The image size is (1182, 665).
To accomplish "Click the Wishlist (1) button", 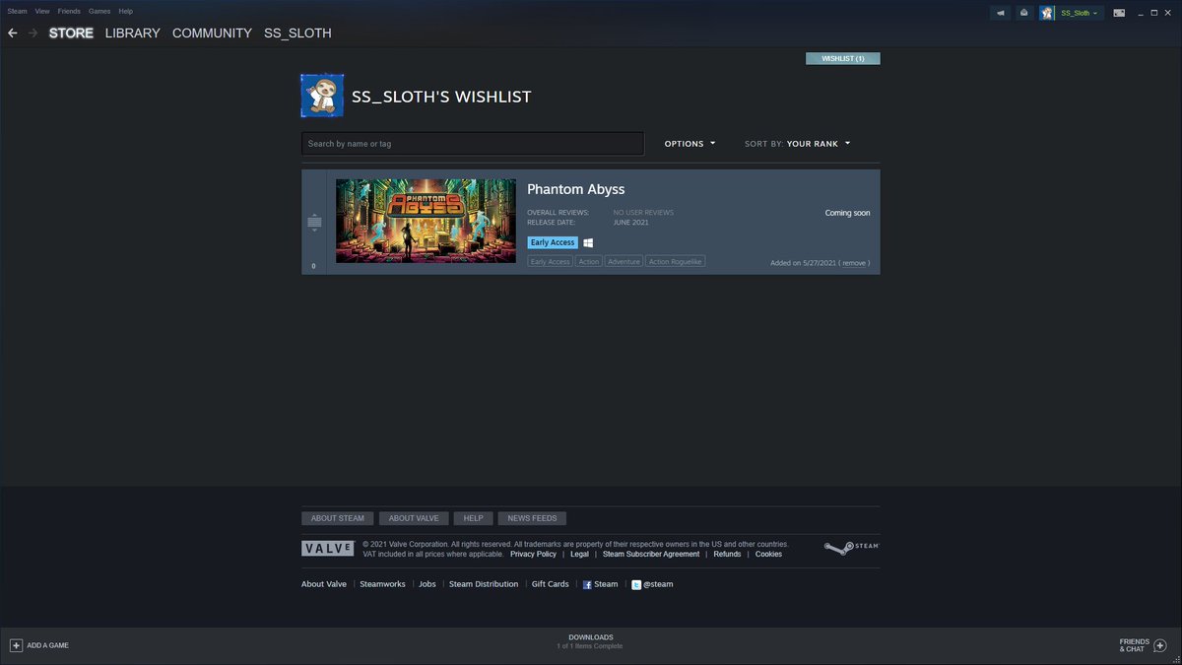I will tap(842, 59).
